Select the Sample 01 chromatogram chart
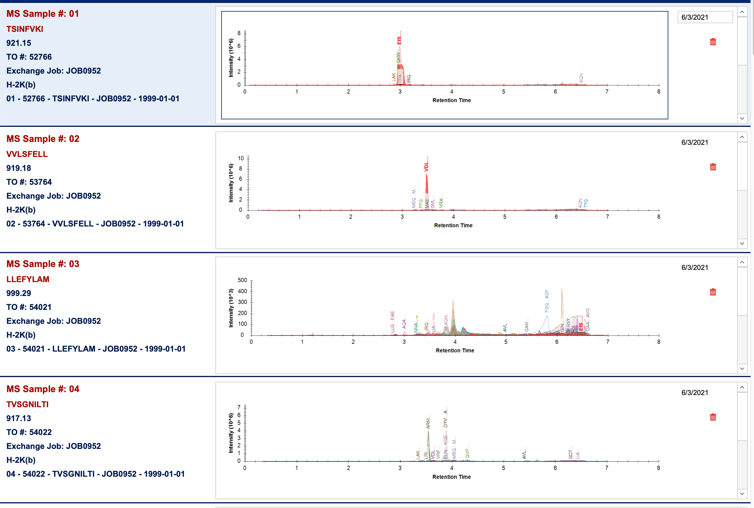This screenshot has height=508, width=754. point(444,65)
